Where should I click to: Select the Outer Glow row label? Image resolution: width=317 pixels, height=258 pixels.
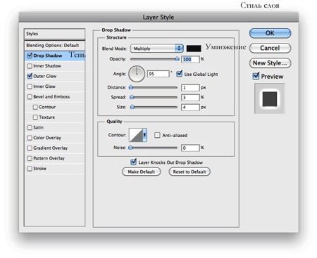(x=45, y=77)
